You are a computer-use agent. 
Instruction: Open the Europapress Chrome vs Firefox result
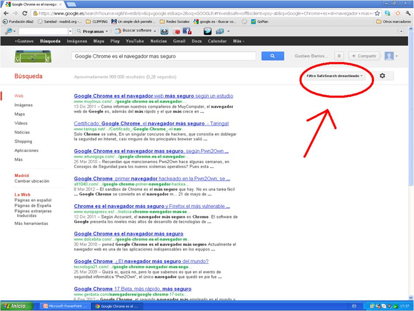(x=152, y=206)
